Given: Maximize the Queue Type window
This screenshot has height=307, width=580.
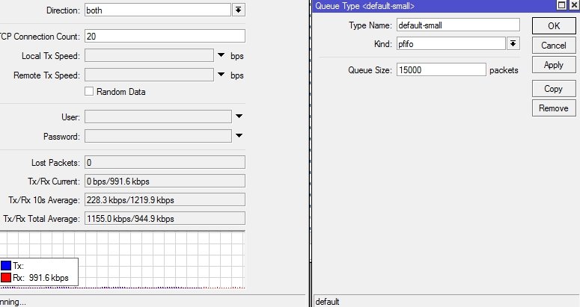Looking at the screenshot, I should (561, 5).
